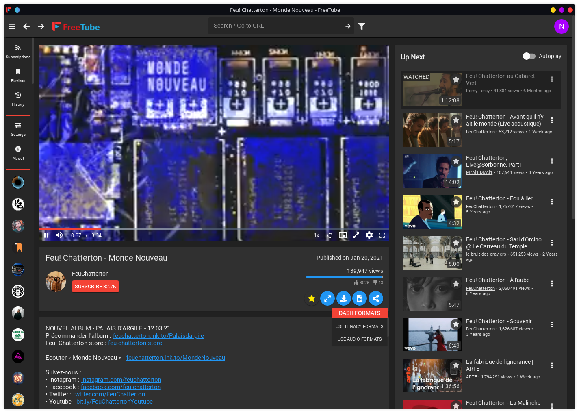Go forward with the right arrow
This screenshot has height=413, width=579.
(41, 26)
